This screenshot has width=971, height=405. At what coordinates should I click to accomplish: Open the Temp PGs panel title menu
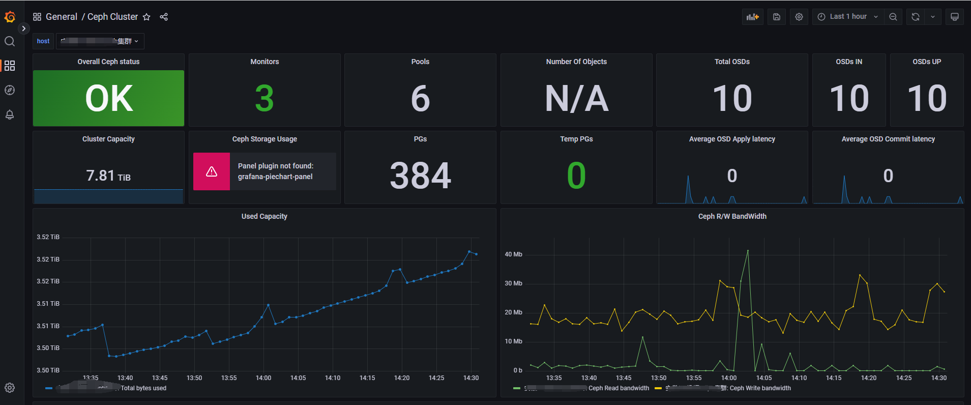pyautogui.click(x=576, y=139)
